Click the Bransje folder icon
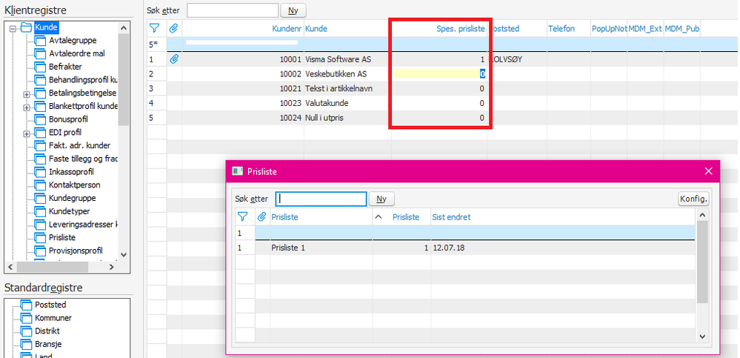740x358 pixels. click(x=27, y=345)
